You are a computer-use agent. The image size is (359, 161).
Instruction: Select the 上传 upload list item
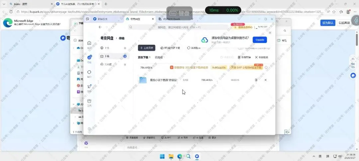point(114,48)
